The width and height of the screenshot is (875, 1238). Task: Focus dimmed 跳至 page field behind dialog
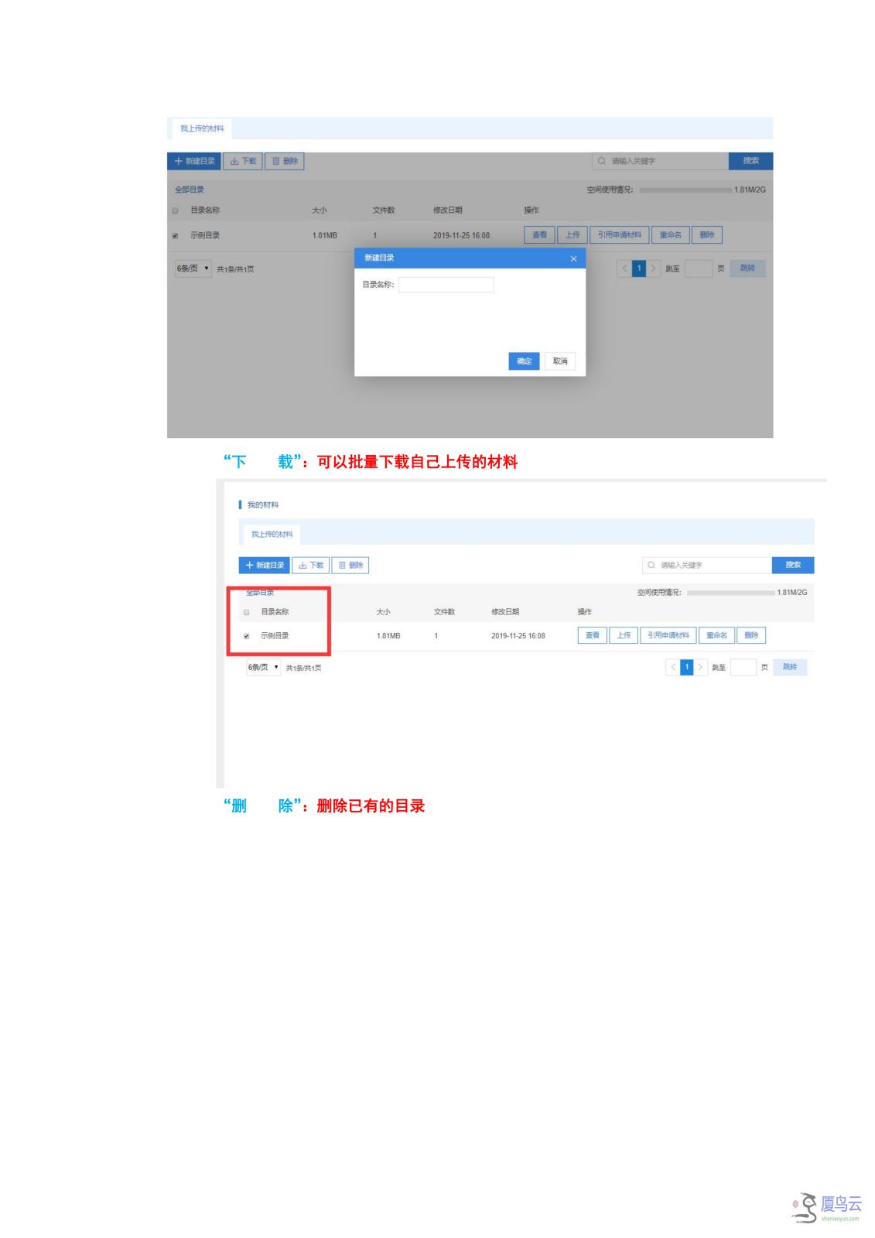(x=699, y=268)
